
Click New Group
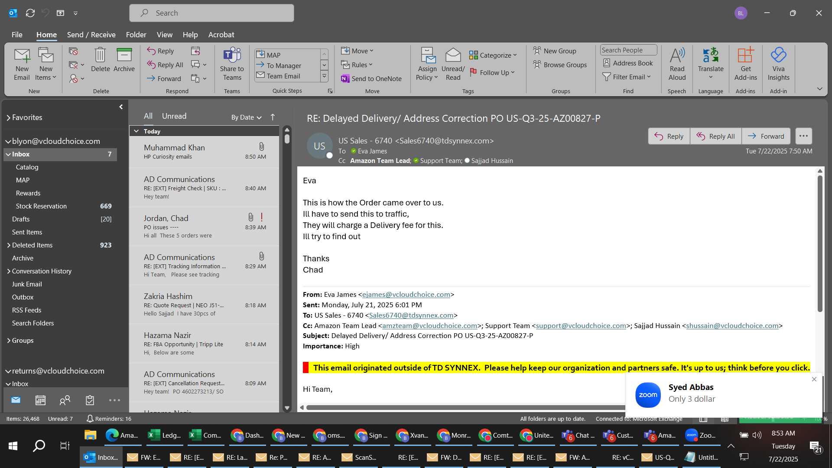(555, 51)
